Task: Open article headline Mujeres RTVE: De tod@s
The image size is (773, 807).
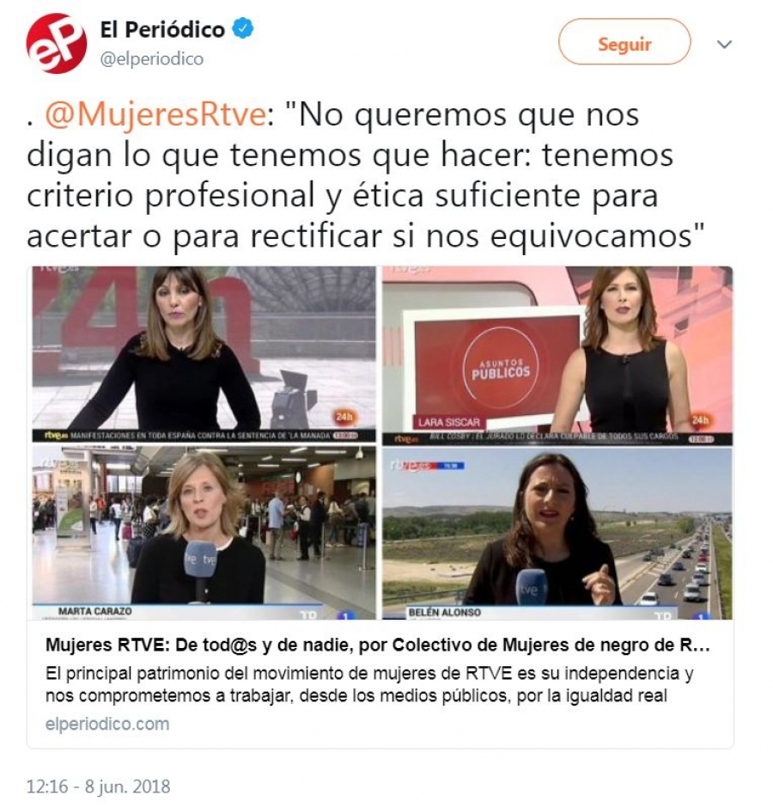Action: pos(378,645)
